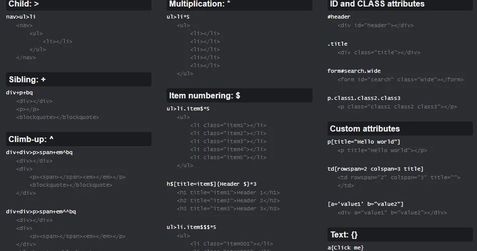This screenshot has width=477, height=251.
Task: Select the "Multiplication: *" section header
Action: pyautogui.click(x=200, y=4)
